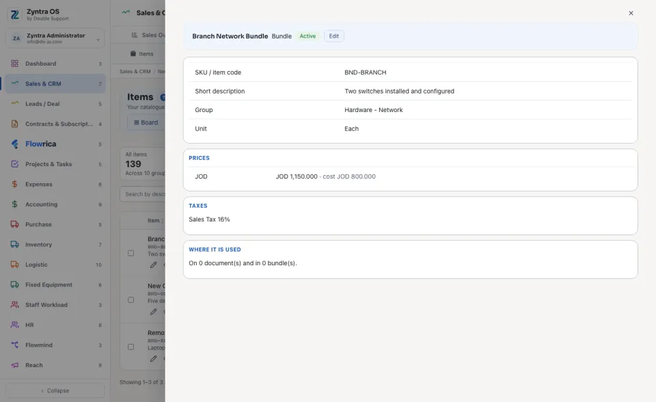Collapse the sidebar navigation
Image resolution: width=656 pixels, height=402 pixels.
(x=55, y=390)
